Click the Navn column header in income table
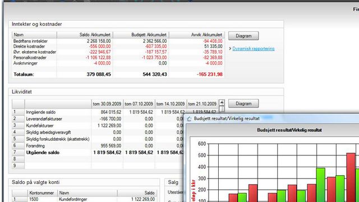The width and height of the screenshot is (359, 202). [34, 35]
